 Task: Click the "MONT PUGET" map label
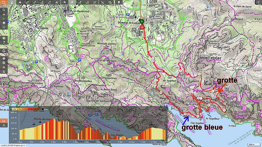click(211, 58)
